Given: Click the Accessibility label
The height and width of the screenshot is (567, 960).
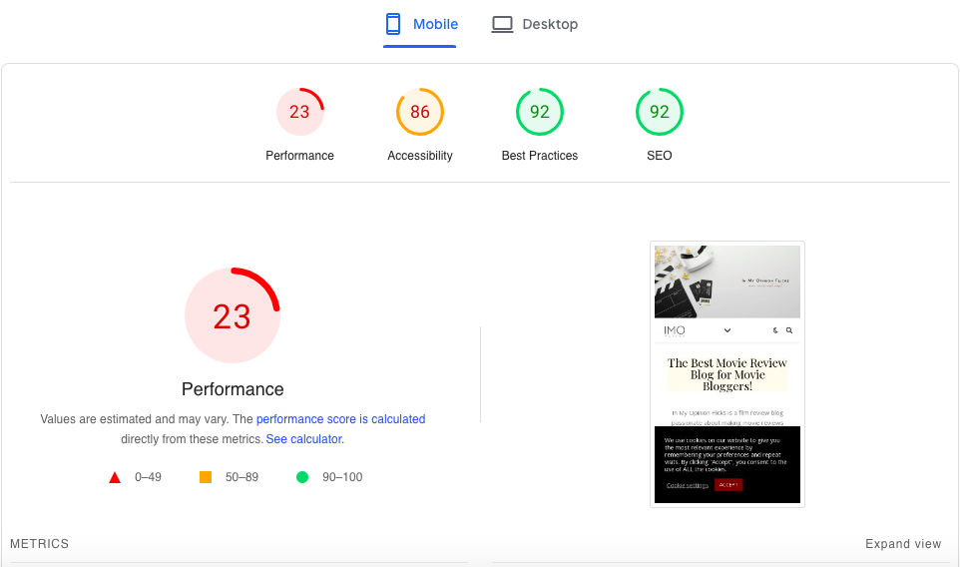Looking at the screenshot, I should (419, 156).
